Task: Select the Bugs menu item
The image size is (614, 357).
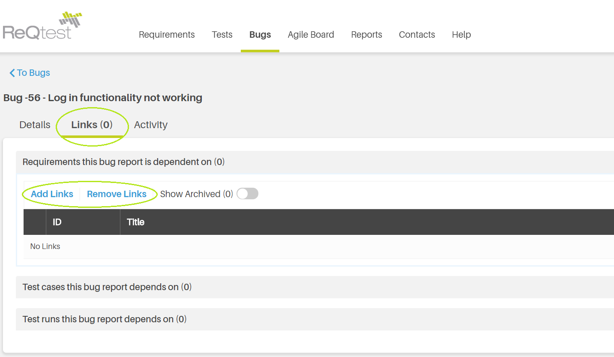Action: pyautogui.click(x=260, y=35)
